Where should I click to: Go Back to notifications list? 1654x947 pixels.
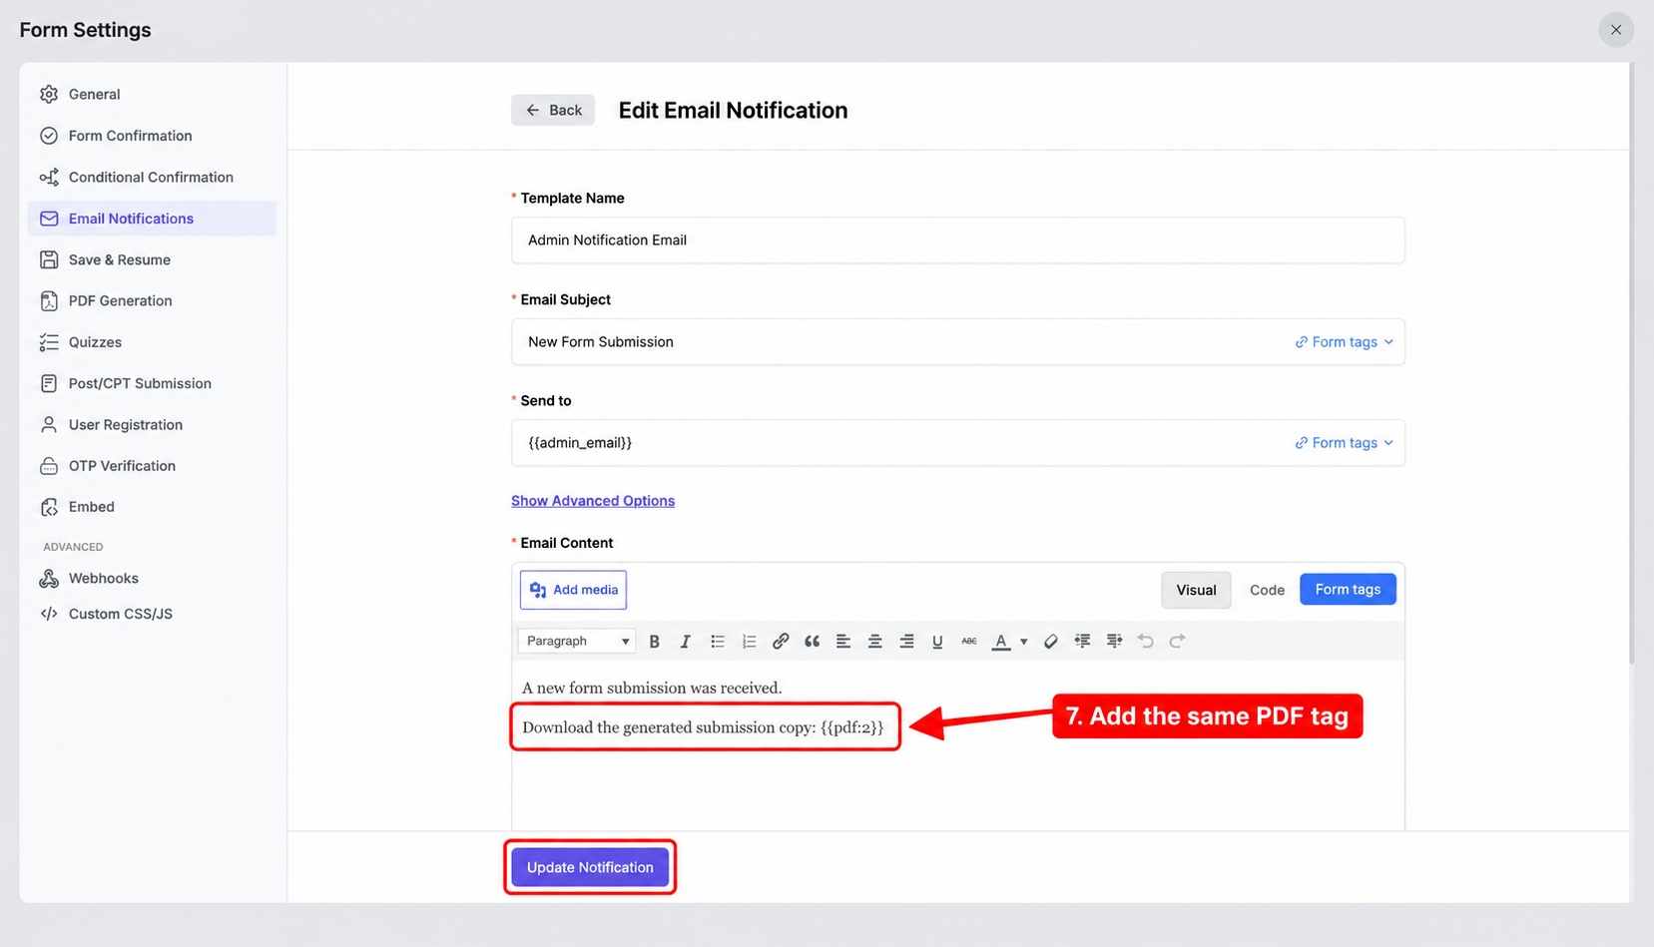coord(553,110)
